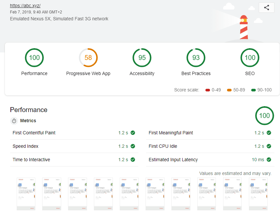This screenshot has height=212, width=280.
Task: Click the Performance score gauge showing 100
Action: pos(34,58)
